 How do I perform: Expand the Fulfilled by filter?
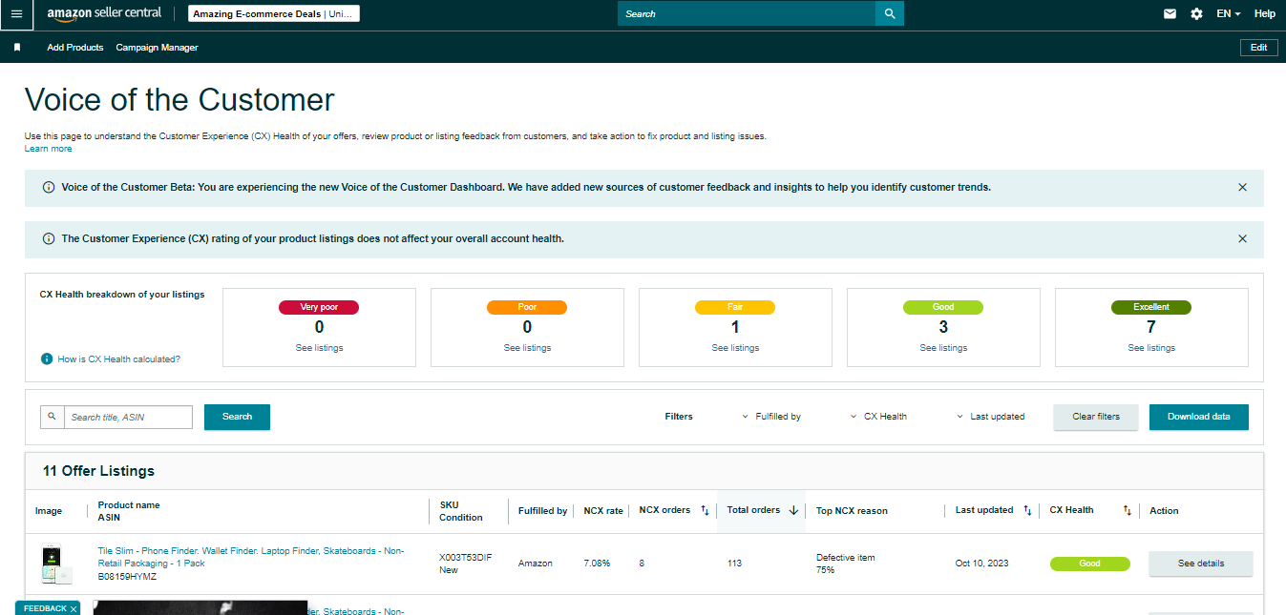coord(771,417)
